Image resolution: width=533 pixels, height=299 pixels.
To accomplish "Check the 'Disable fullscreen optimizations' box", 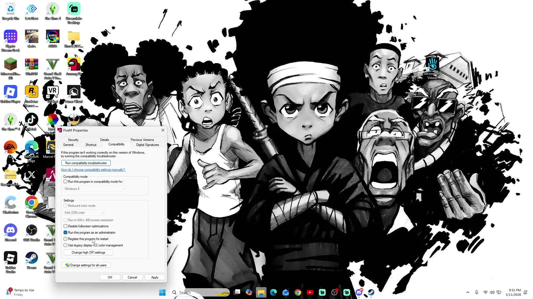I will coord(65,226).
